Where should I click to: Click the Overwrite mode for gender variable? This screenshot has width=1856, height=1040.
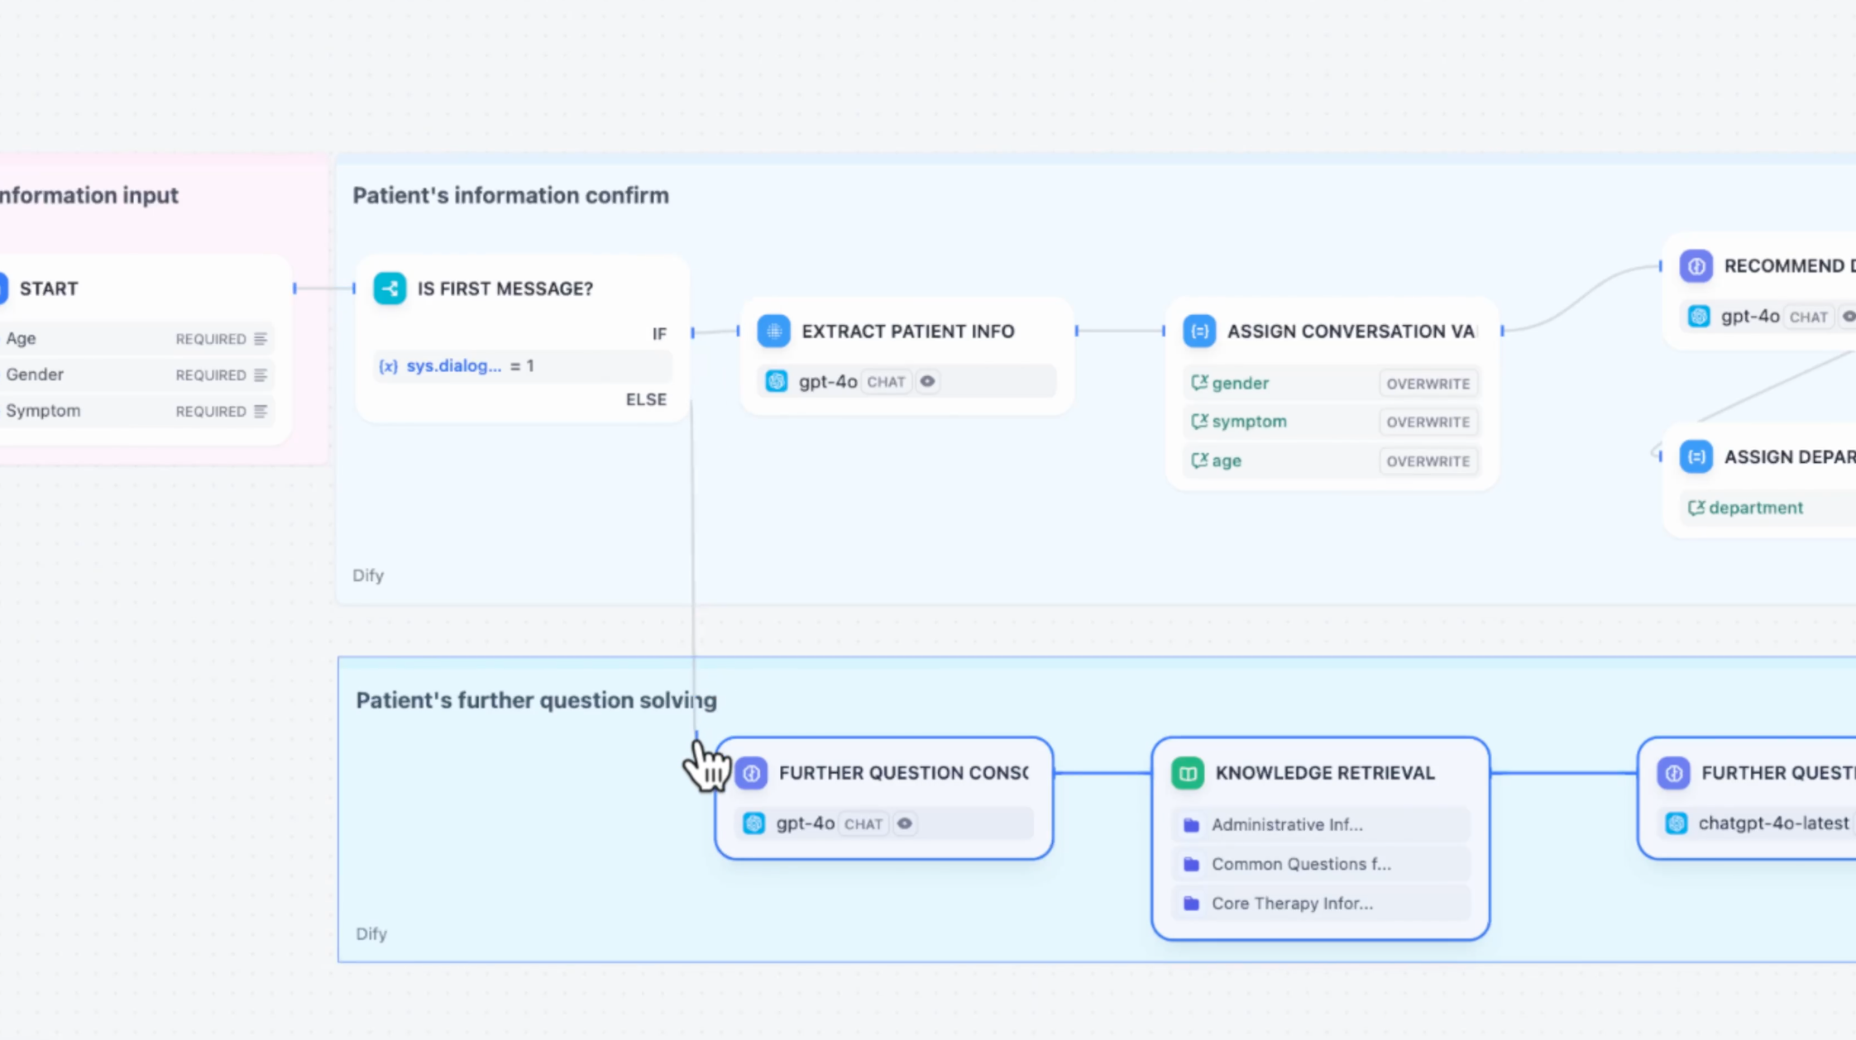[x=1428, y=384]
